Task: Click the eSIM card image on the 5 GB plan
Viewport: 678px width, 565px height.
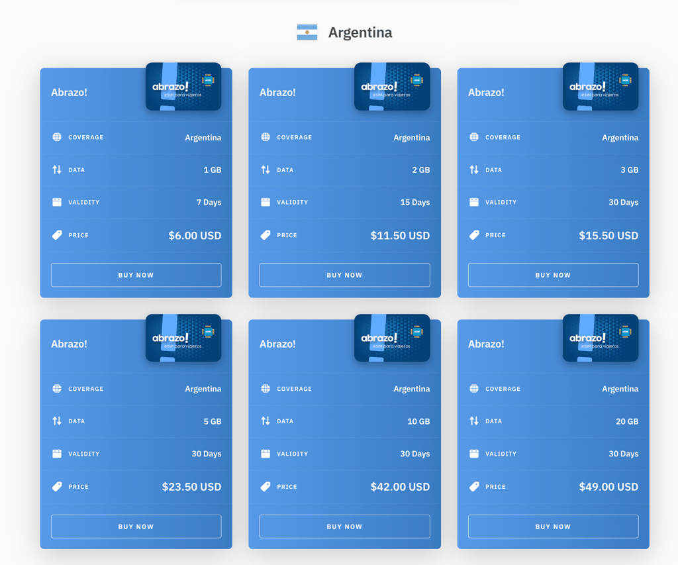Action: [x=183, y=338]
